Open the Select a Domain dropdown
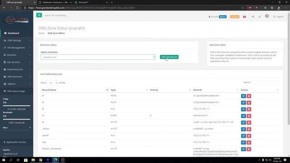The width and height of the screenshot is (290, 163). (98, 57)
